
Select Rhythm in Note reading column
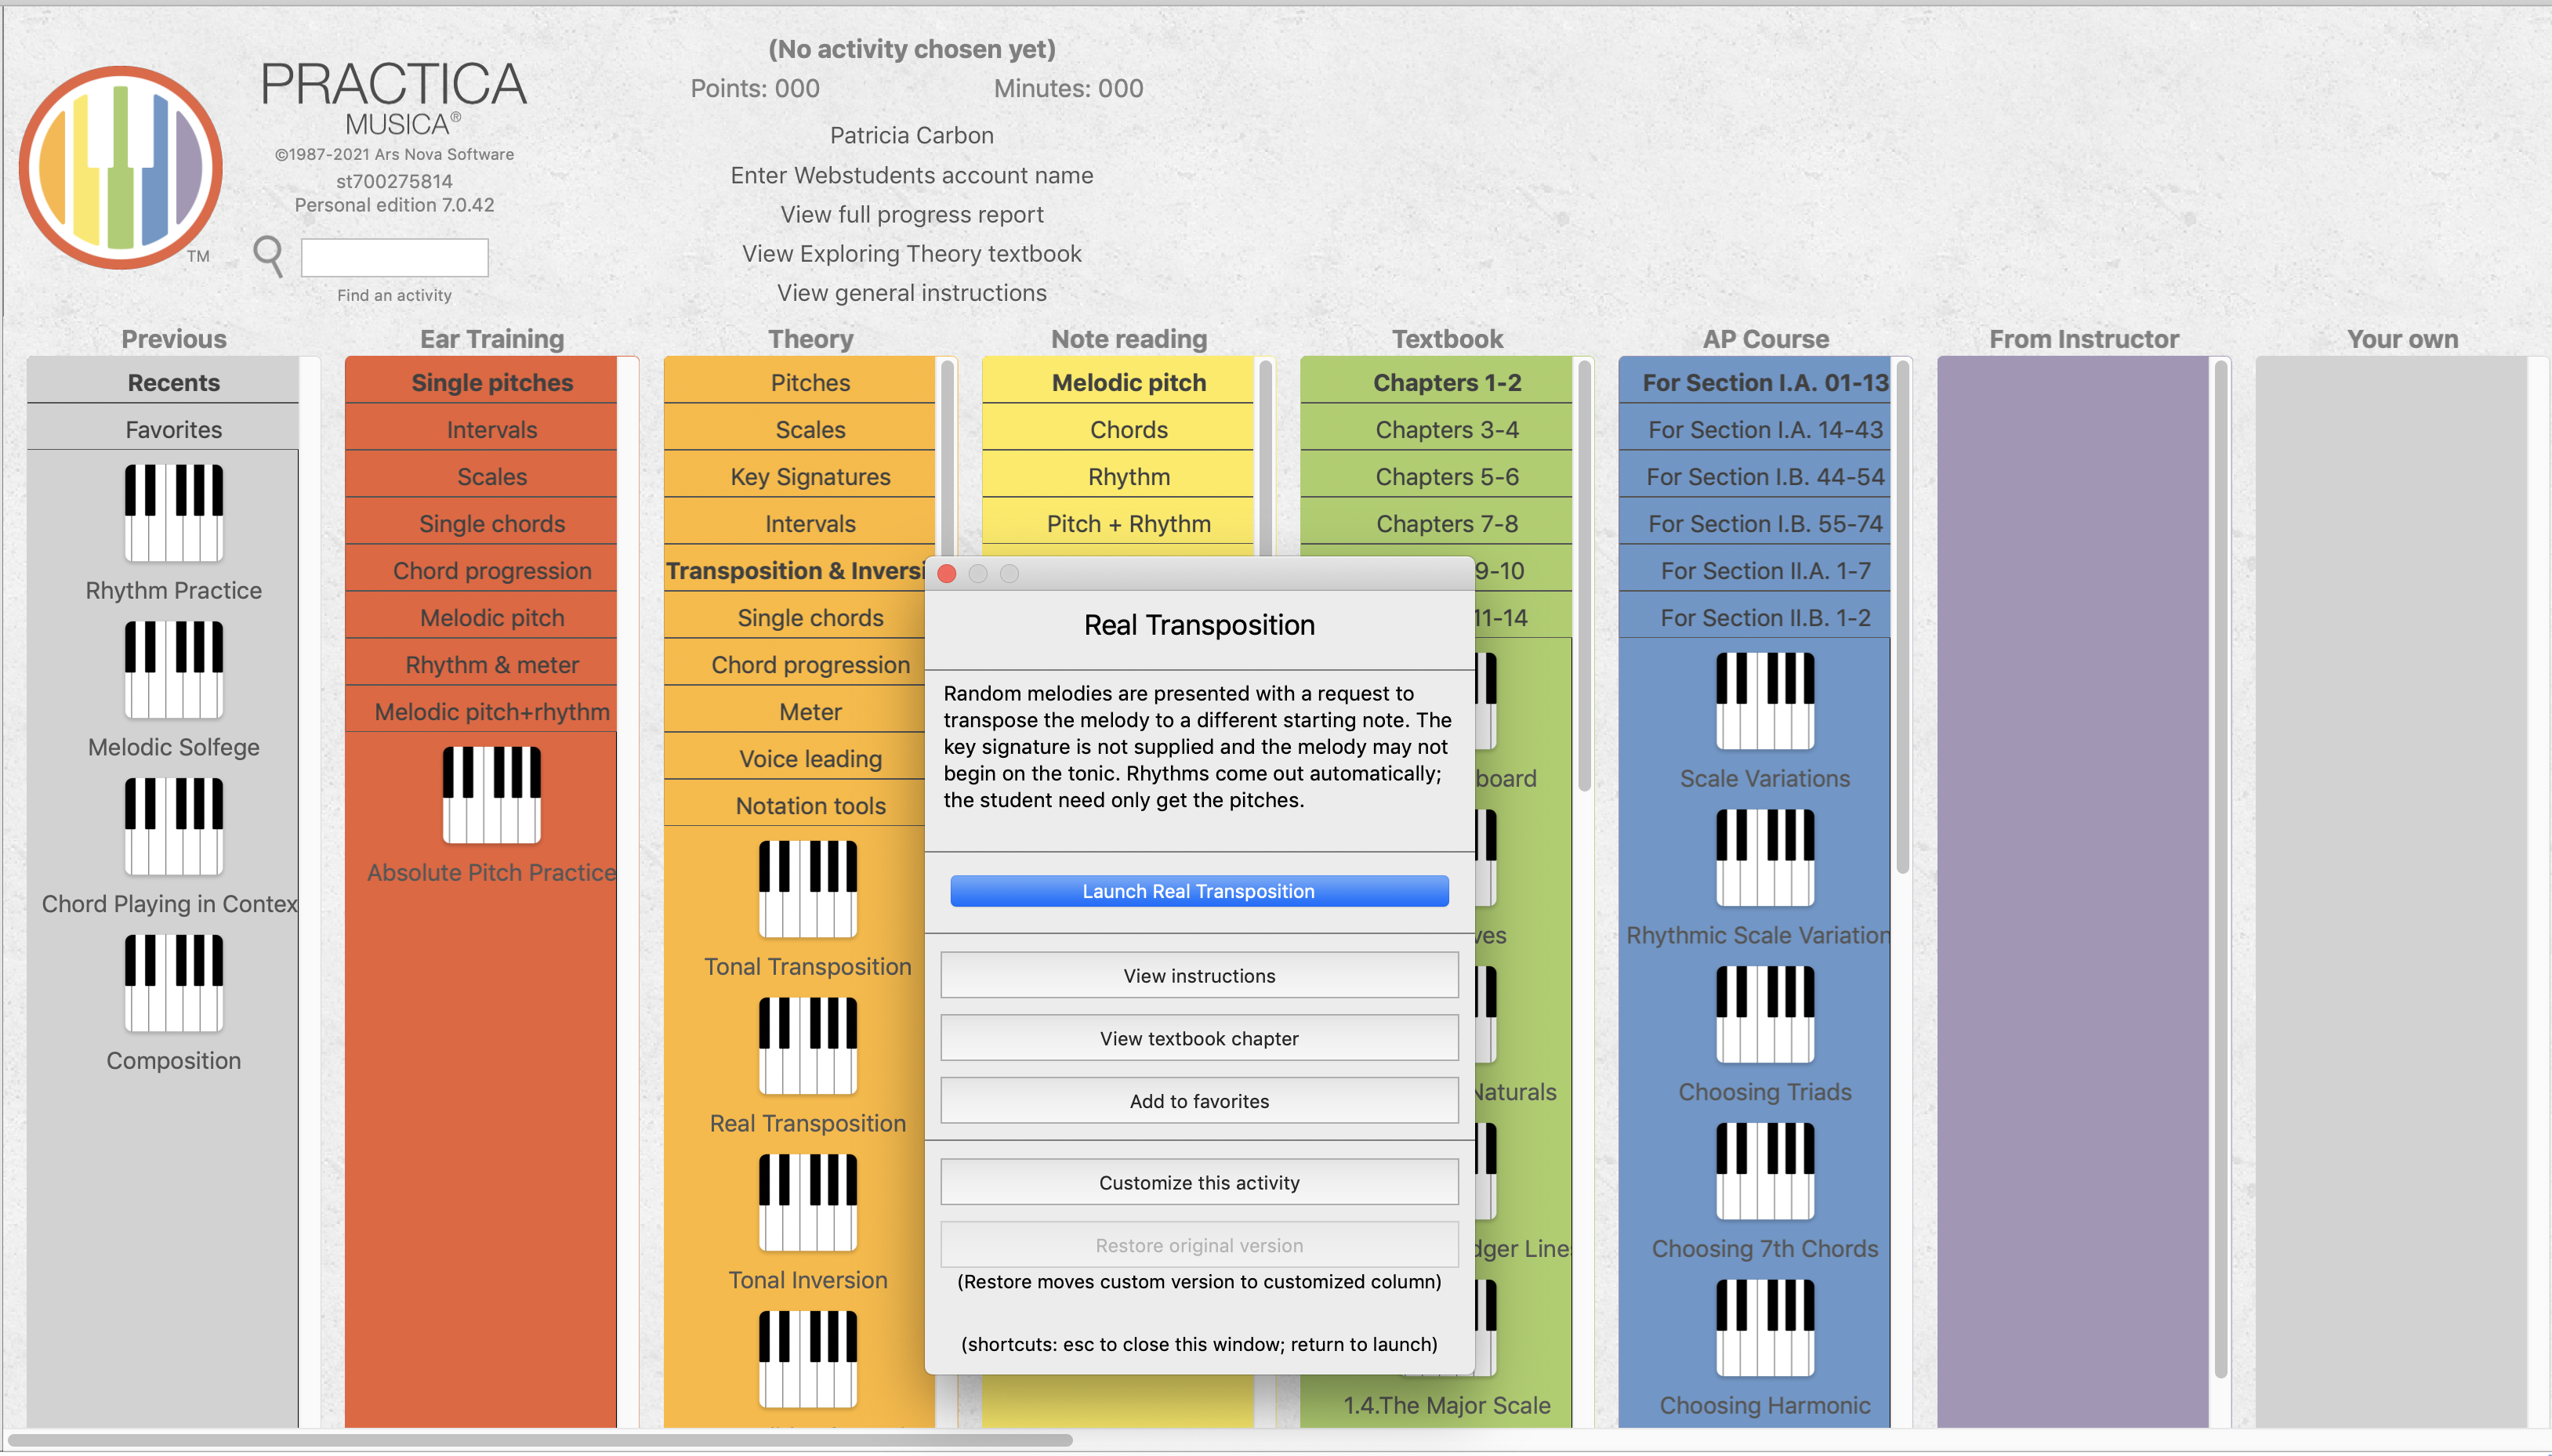[1118, 476]
